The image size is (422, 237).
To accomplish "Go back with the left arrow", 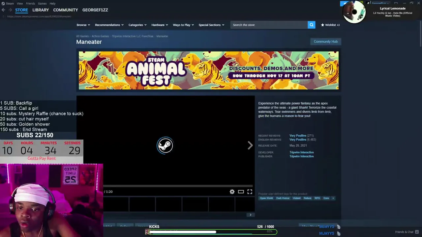I will pyautogui.click(x=3, y=10).
